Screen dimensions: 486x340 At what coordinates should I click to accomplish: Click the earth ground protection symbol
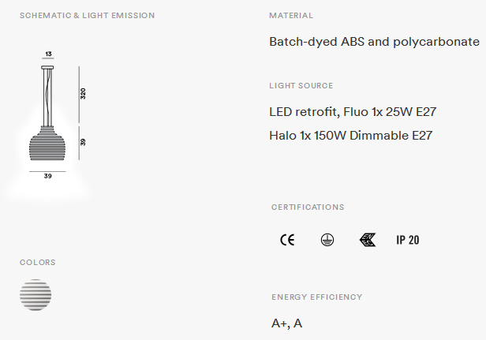[327, 240]
